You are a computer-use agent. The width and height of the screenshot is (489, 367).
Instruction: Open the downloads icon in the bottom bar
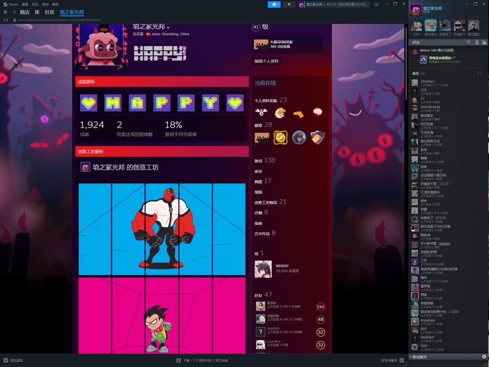[x=178, y=361]
